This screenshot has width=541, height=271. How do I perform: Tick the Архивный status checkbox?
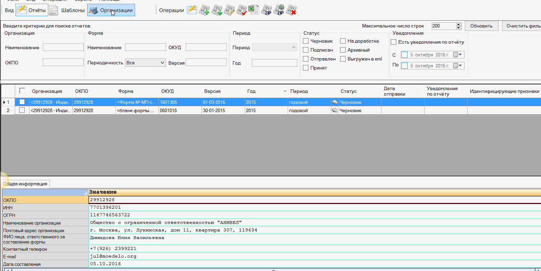pyautogui.click(x=343, y=50)
